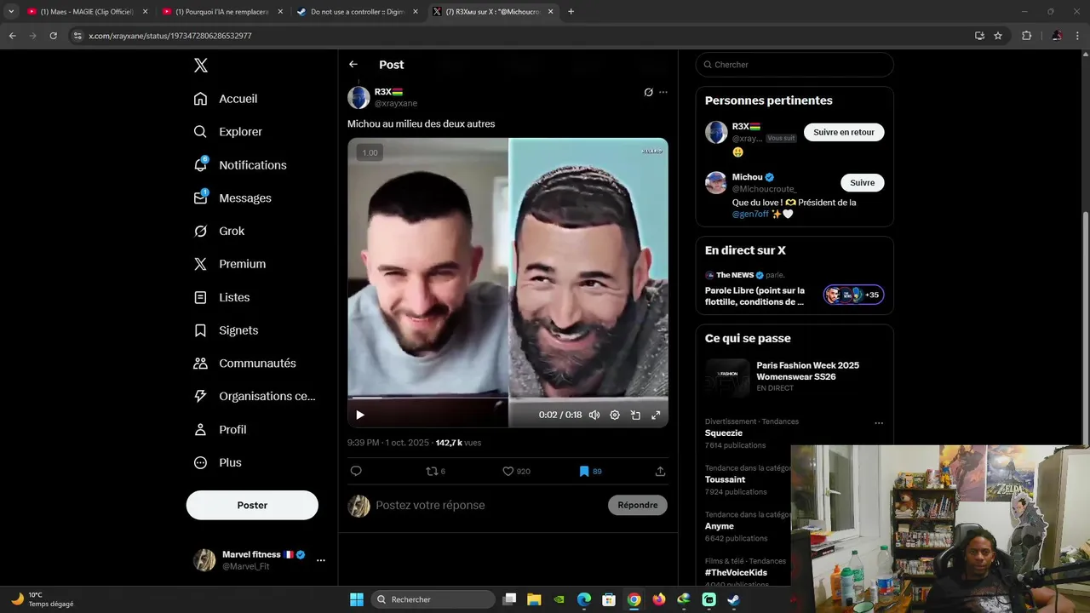
Task: Open Notifications page
Action: (x=240, y=165)
